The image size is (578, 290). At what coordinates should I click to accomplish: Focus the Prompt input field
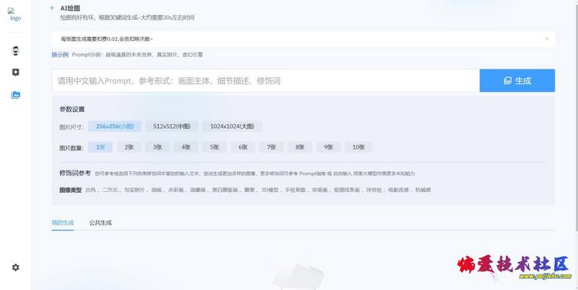(265, 80)
